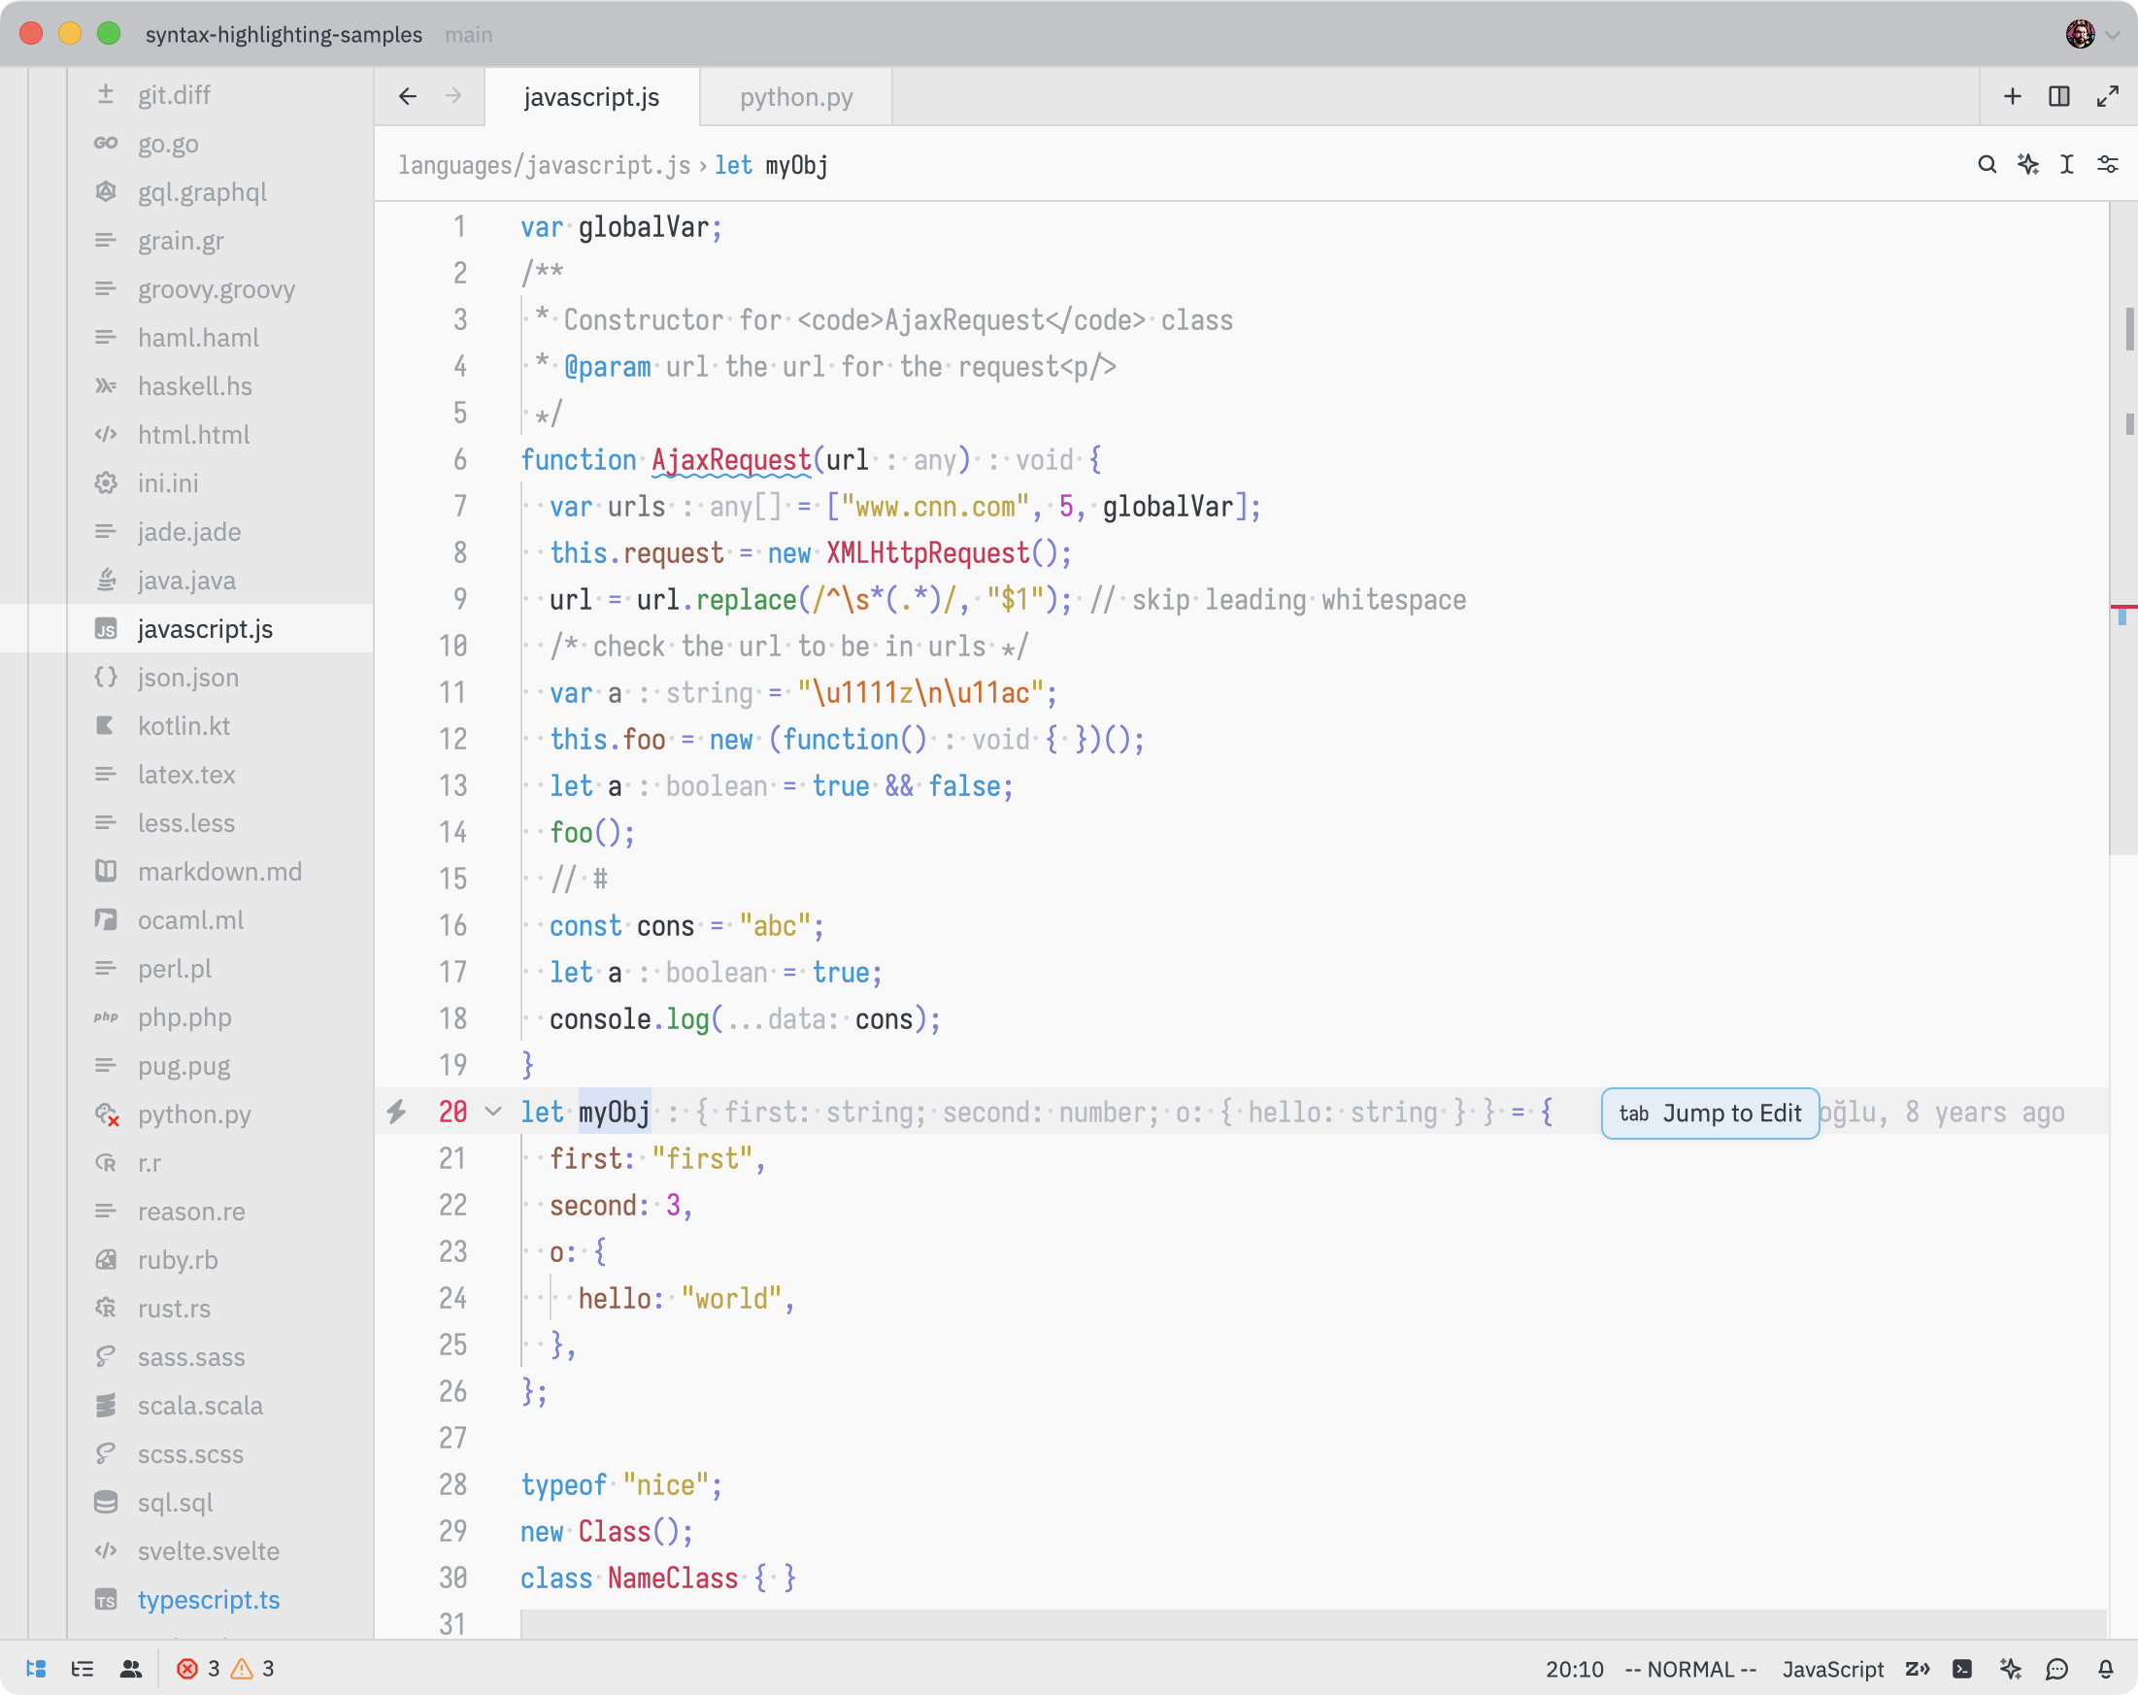Go forward with the right arrow
This screenshot has height=1695, width=2138.
tap(453, 96)
